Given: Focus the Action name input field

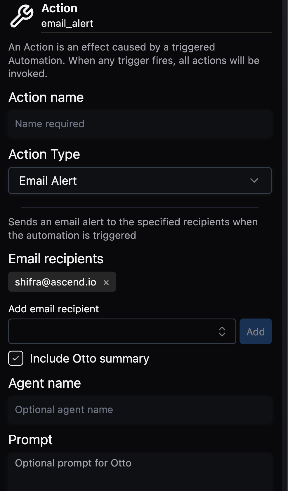Looking at the screenshot, I should coord(140,124).
